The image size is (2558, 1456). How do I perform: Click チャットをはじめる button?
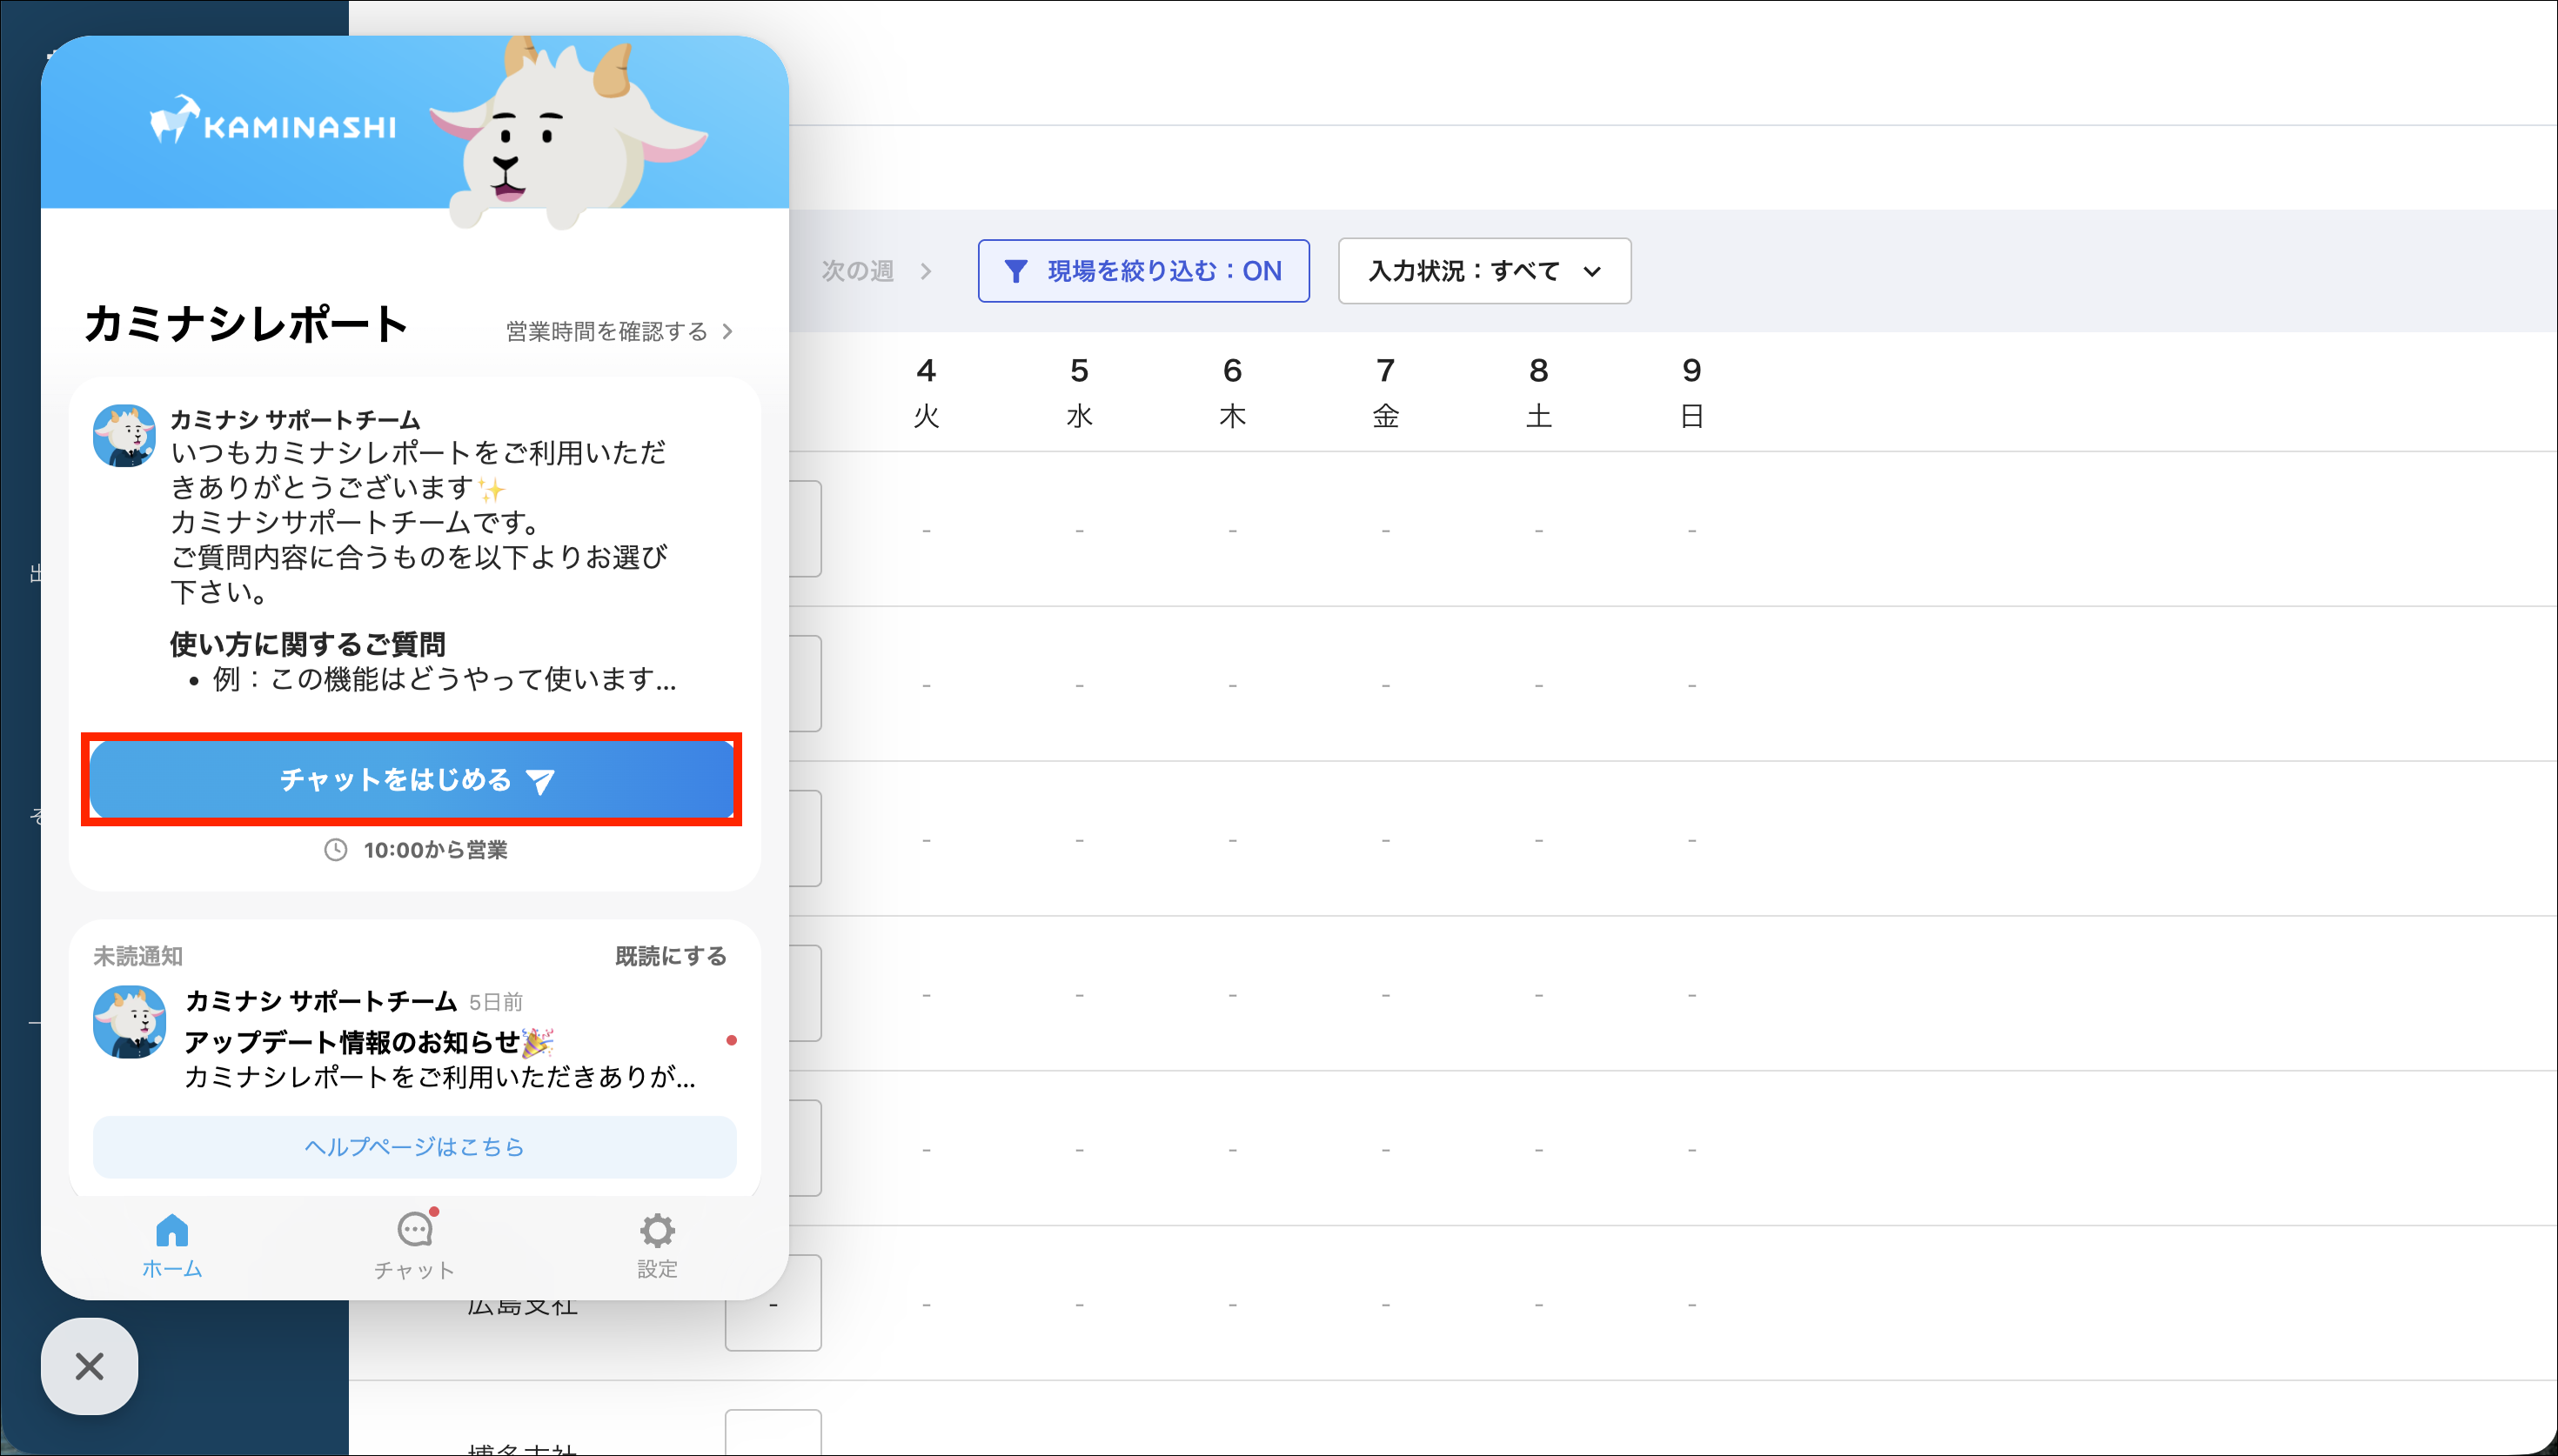(412, 780)
